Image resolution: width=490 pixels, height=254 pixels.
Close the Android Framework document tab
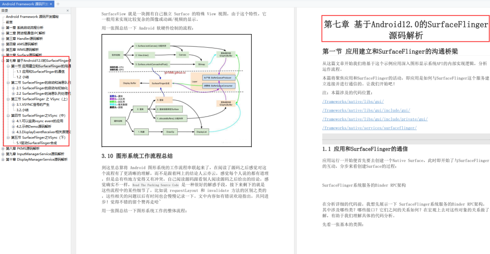pos(51,4)
